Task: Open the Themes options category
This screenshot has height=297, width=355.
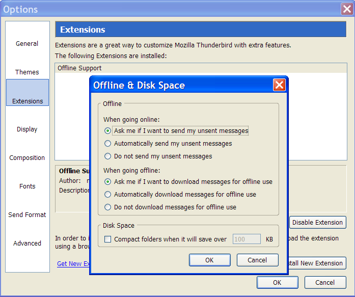Action: tap(27, 72)
